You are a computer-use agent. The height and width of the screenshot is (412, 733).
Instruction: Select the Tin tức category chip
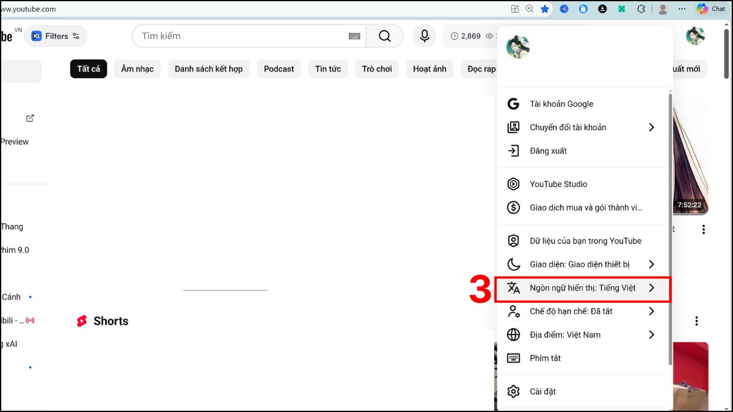pyautogui.click(x=328, y=69)
